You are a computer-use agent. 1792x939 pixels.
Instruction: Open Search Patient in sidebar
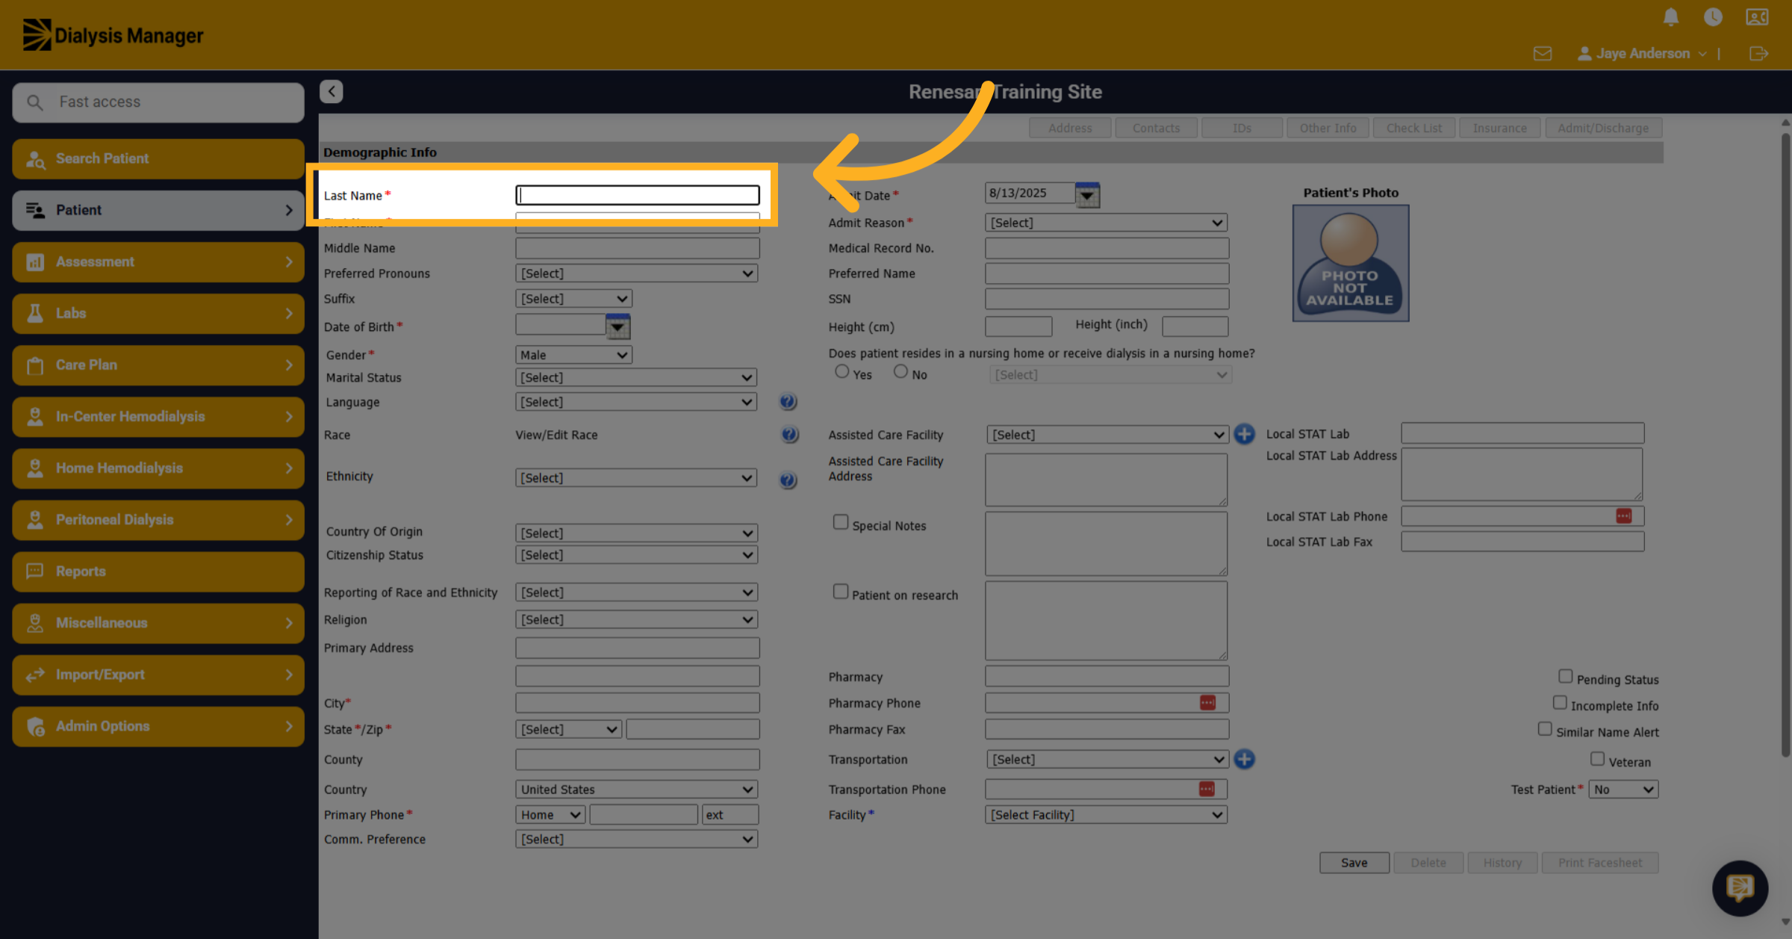[158, 158]
